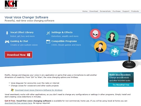The image size is (141, 106).
Task: Click the robot avatar icon
Action: pos(115,51)
